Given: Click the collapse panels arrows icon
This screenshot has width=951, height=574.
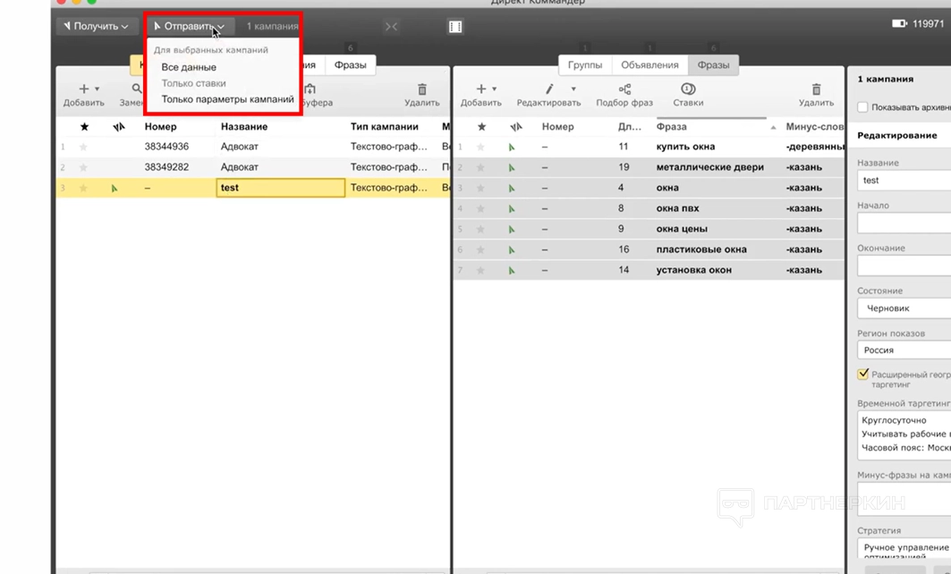Looking at the screenshot, I should (x=391, y=27).
